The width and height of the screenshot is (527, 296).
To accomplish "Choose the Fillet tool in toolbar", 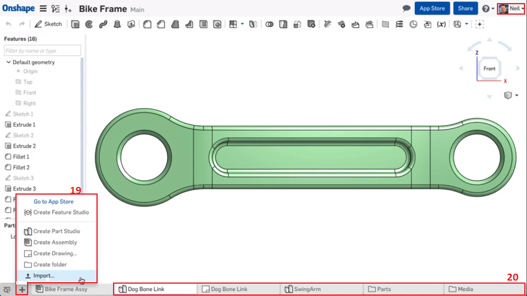I will coord(147,24).
